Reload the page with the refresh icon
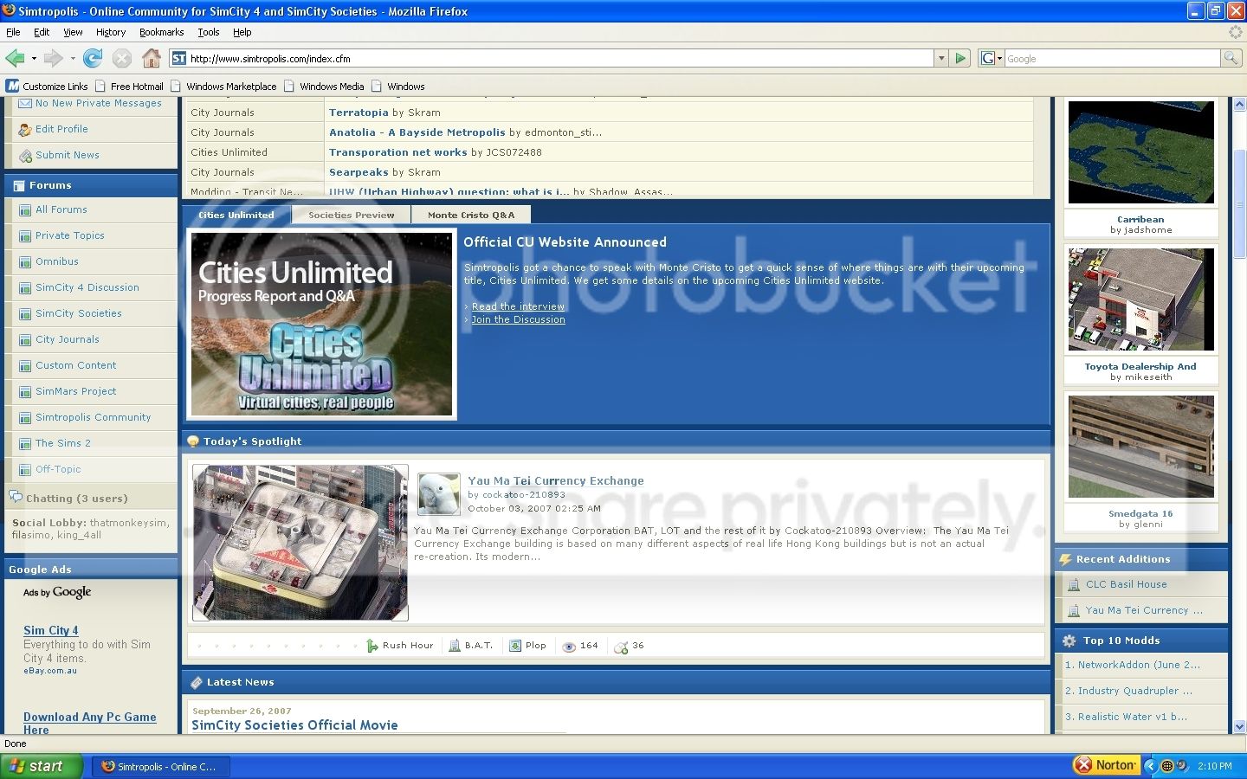 point(93,58)
